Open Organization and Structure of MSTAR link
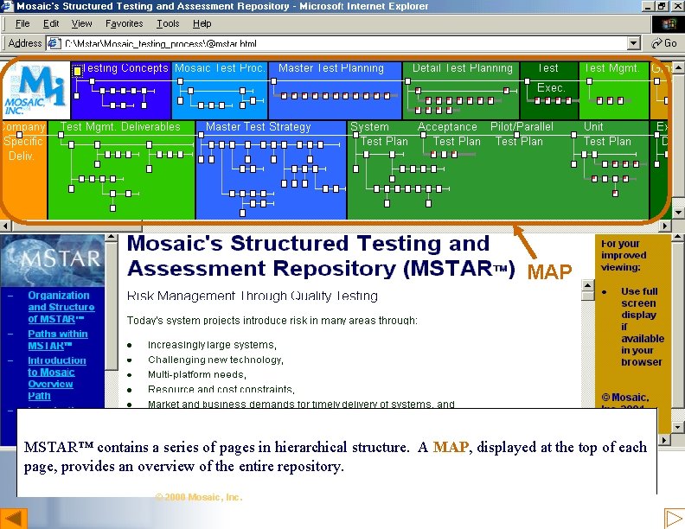This screenshot has height=529, width=685. [61, 307]
